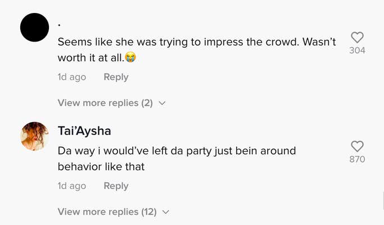
Task: Open Tai'Aysha's profile picture
Action: click(35, 136)
